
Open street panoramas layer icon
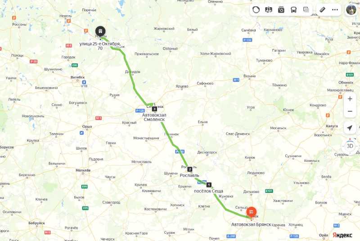268,9
